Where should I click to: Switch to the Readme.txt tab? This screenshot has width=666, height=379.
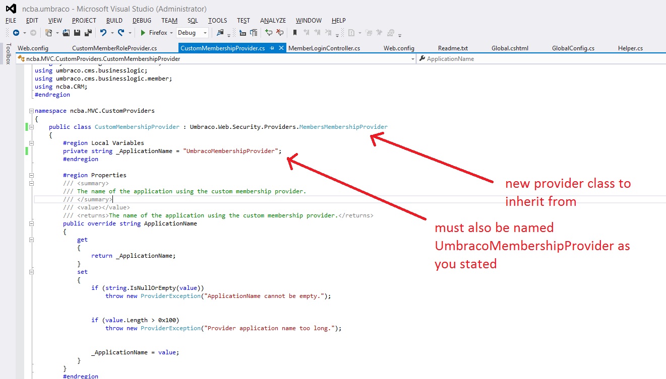coord(453,48)
